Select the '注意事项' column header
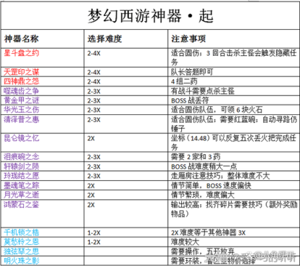 click(x=188, y=39)
